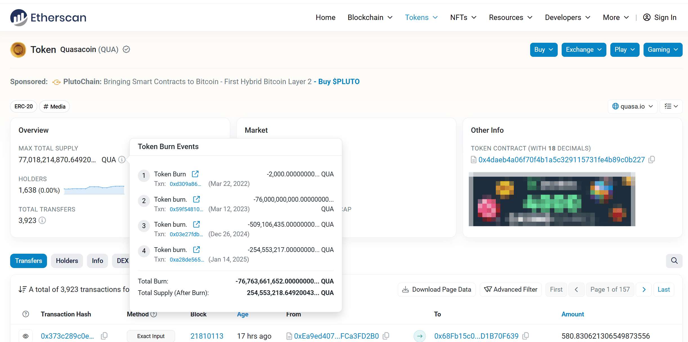
Task: Copy transaction hash 0x373c289c0e
Action: (x=104, y=336)
